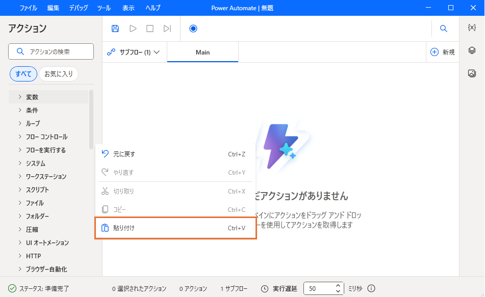Increase run delay with the up stepper
Image resolution: width=485 pixels, height=297 pixels.
(338, 286)
